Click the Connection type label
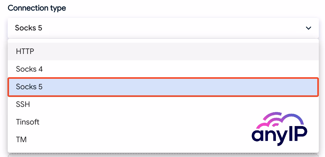 pos(37,8)
